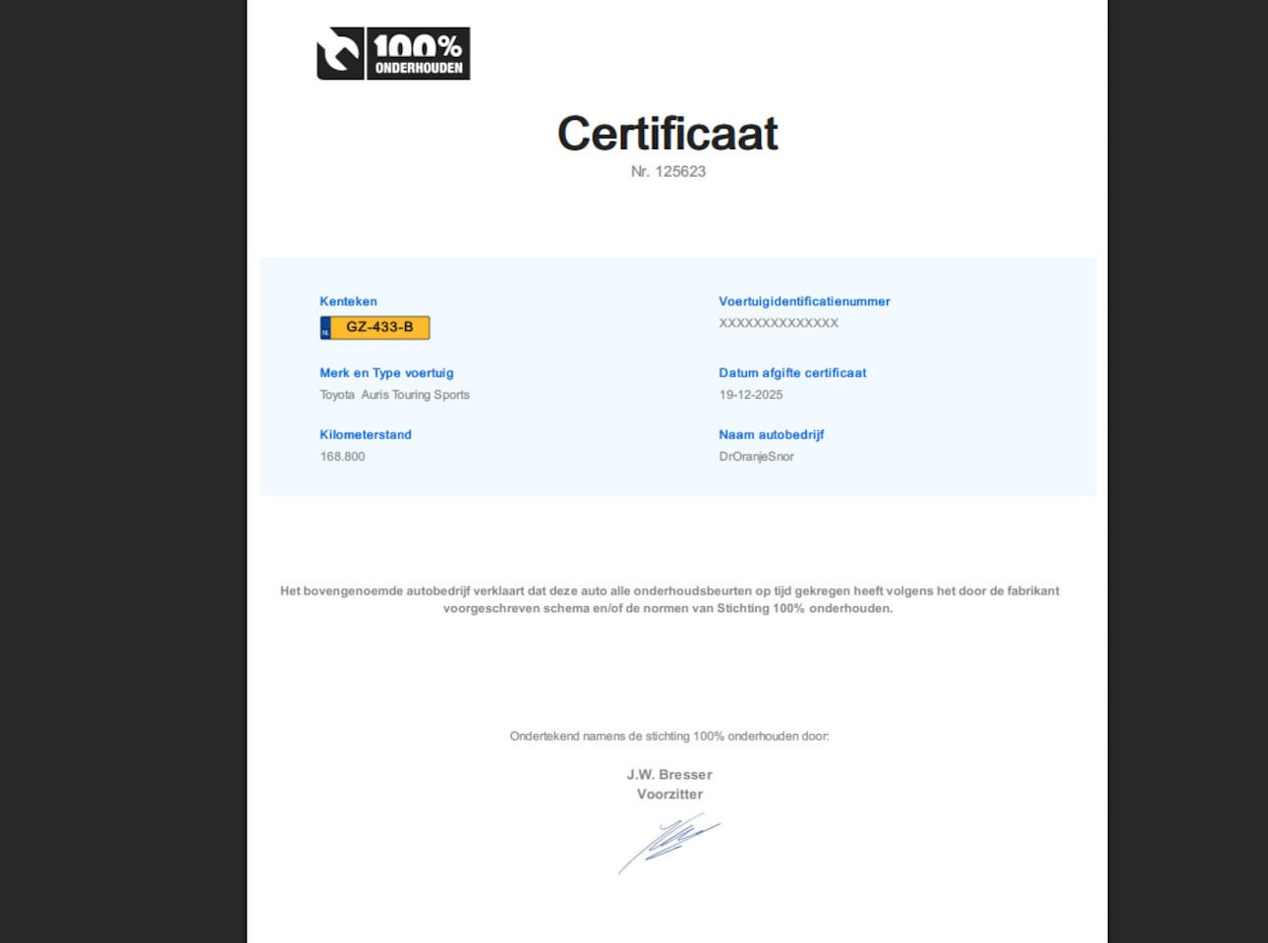Screen dimensions: 1268x943
Task: Select the Toyota Auris Touring Sports text
Action: click(x=394, y=395)
